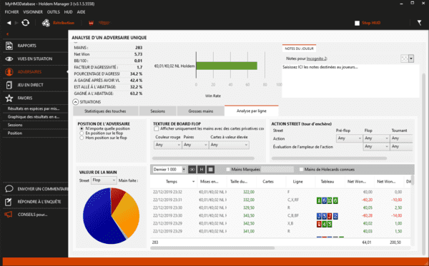The width and height of the screenshot is (429, 266).
Task: Open the OUTILS menu
Action: coord(54,12)
